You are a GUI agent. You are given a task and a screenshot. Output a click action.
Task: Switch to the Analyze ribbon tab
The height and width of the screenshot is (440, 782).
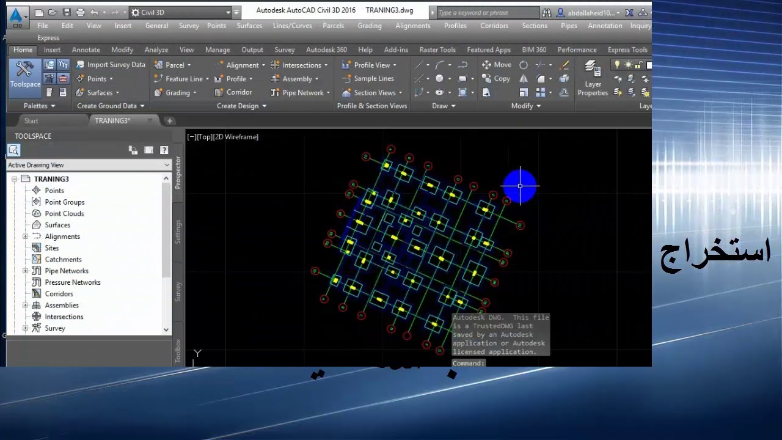[156, 50]
